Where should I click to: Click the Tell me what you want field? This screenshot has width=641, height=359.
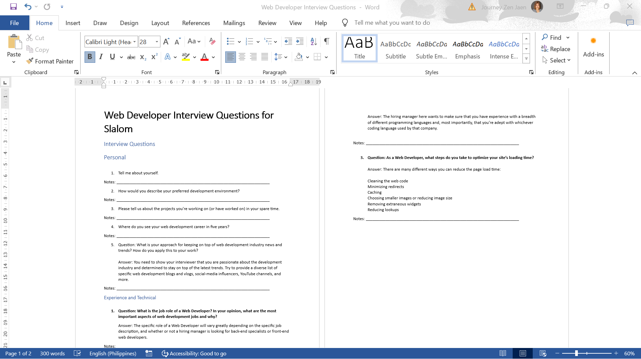pos(392,23)
